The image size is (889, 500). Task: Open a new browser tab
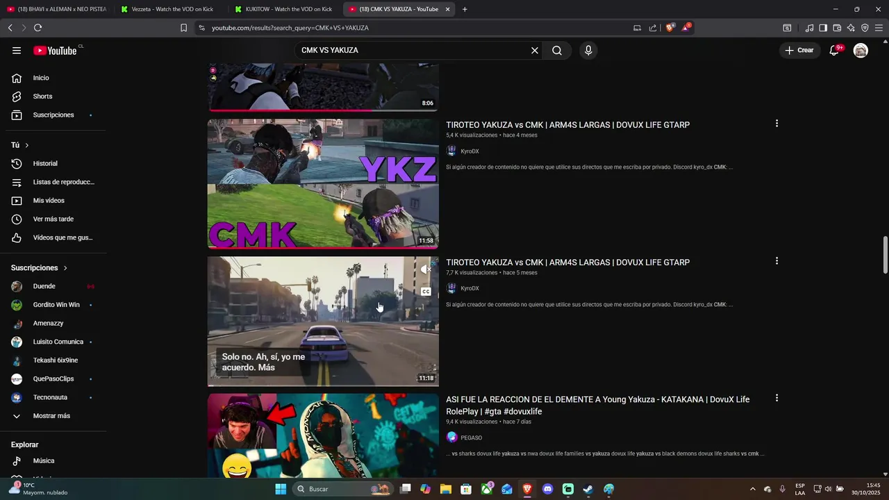(465, 9)
